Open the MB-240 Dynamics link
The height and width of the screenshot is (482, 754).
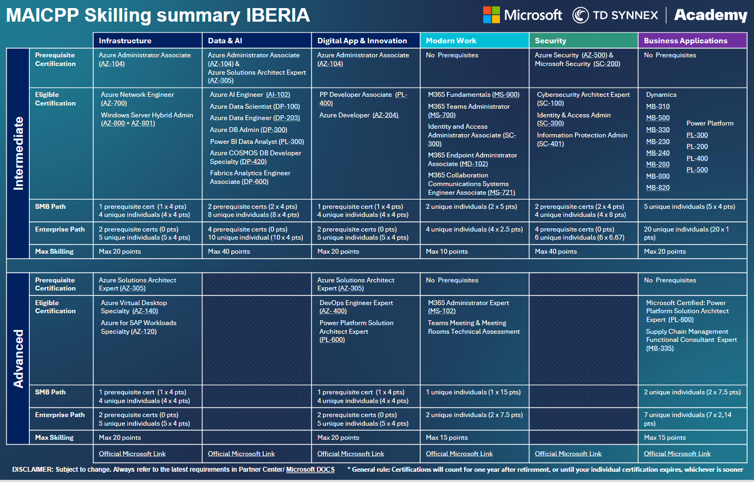tap(658, 153)
